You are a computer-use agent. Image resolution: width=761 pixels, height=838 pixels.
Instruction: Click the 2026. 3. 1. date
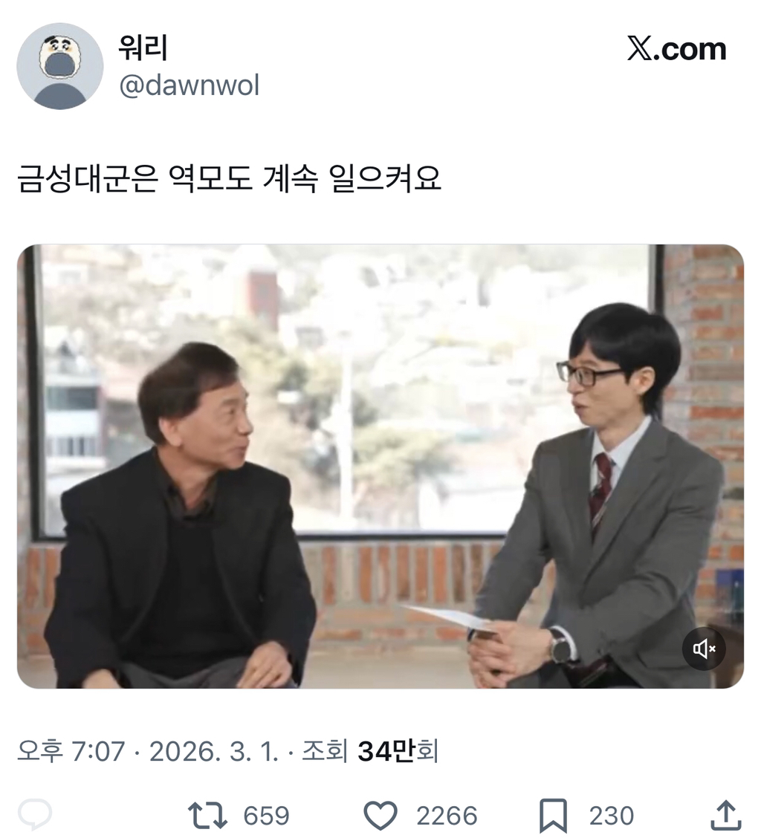[214, 751]
